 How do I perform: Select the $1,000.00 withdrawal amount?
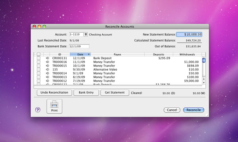(x=192, y=62)
